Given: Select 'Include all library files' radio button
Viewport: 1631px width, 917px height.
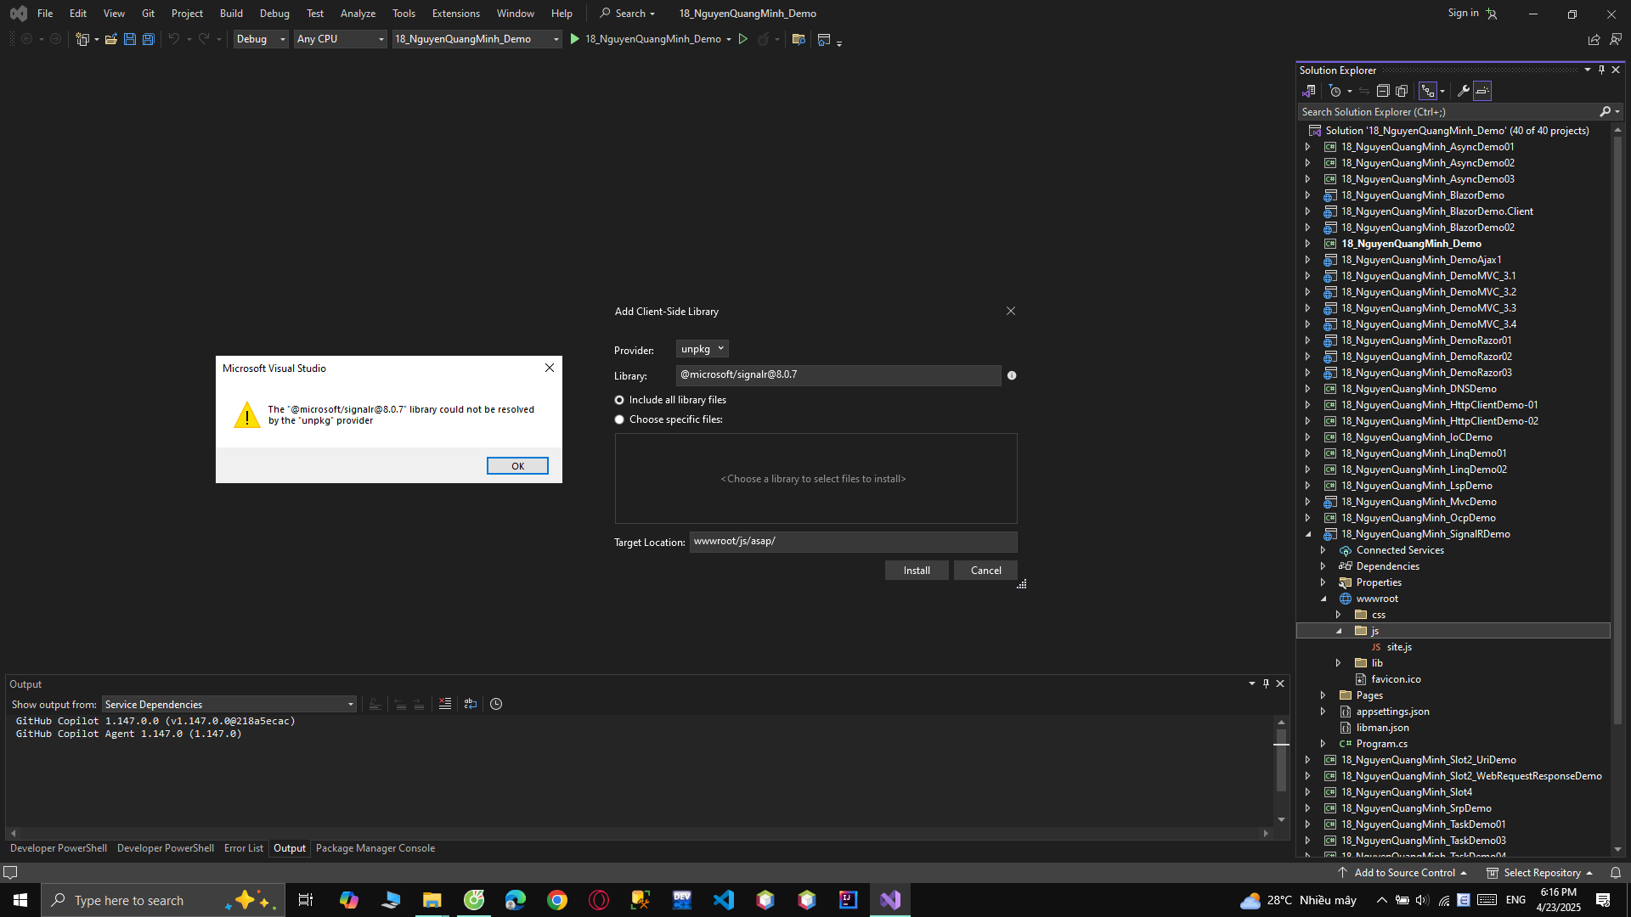Looking at the screenshot, I should click(619, 400).
